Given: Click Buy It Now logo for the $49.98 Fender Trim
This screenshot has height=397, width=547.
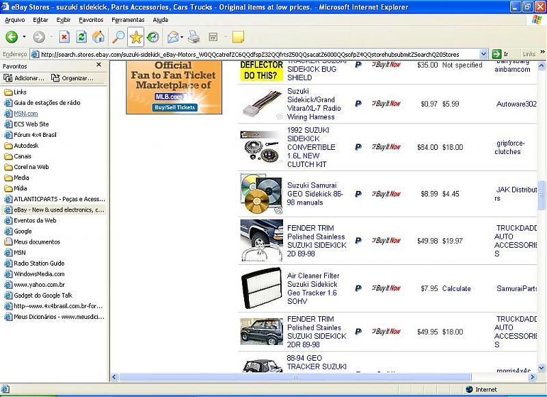Looking at the screenshot, I should 386,240.
